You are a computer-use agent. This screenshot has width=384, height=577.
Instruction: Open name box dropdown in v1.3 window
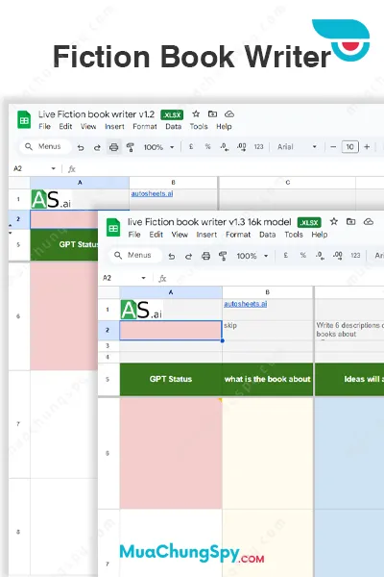coord(144,278)
